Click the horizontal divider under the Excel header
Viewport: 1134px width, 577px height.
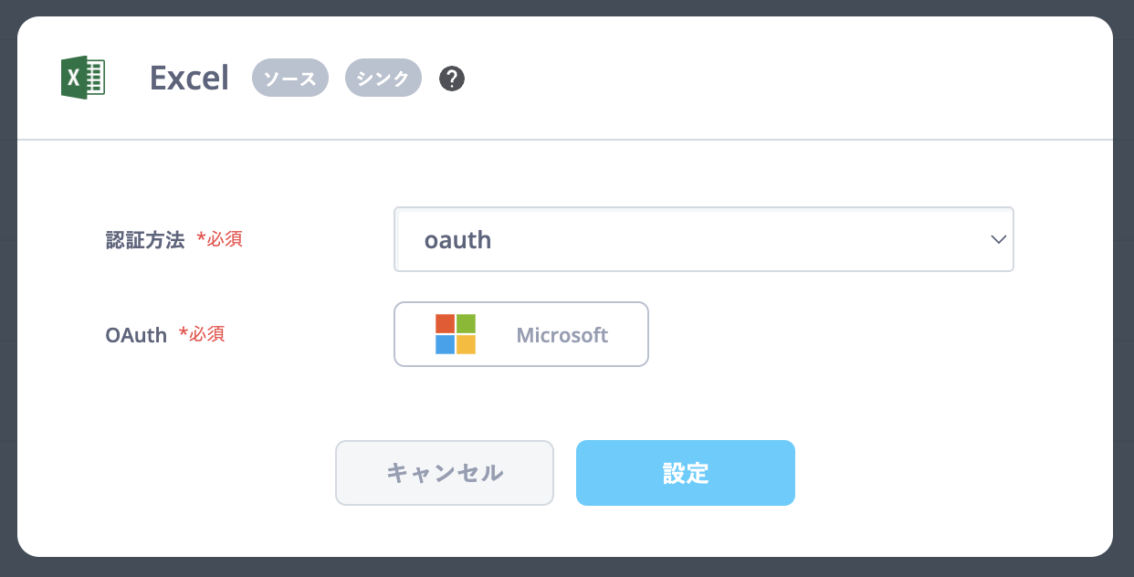click(x=566, y=140)
